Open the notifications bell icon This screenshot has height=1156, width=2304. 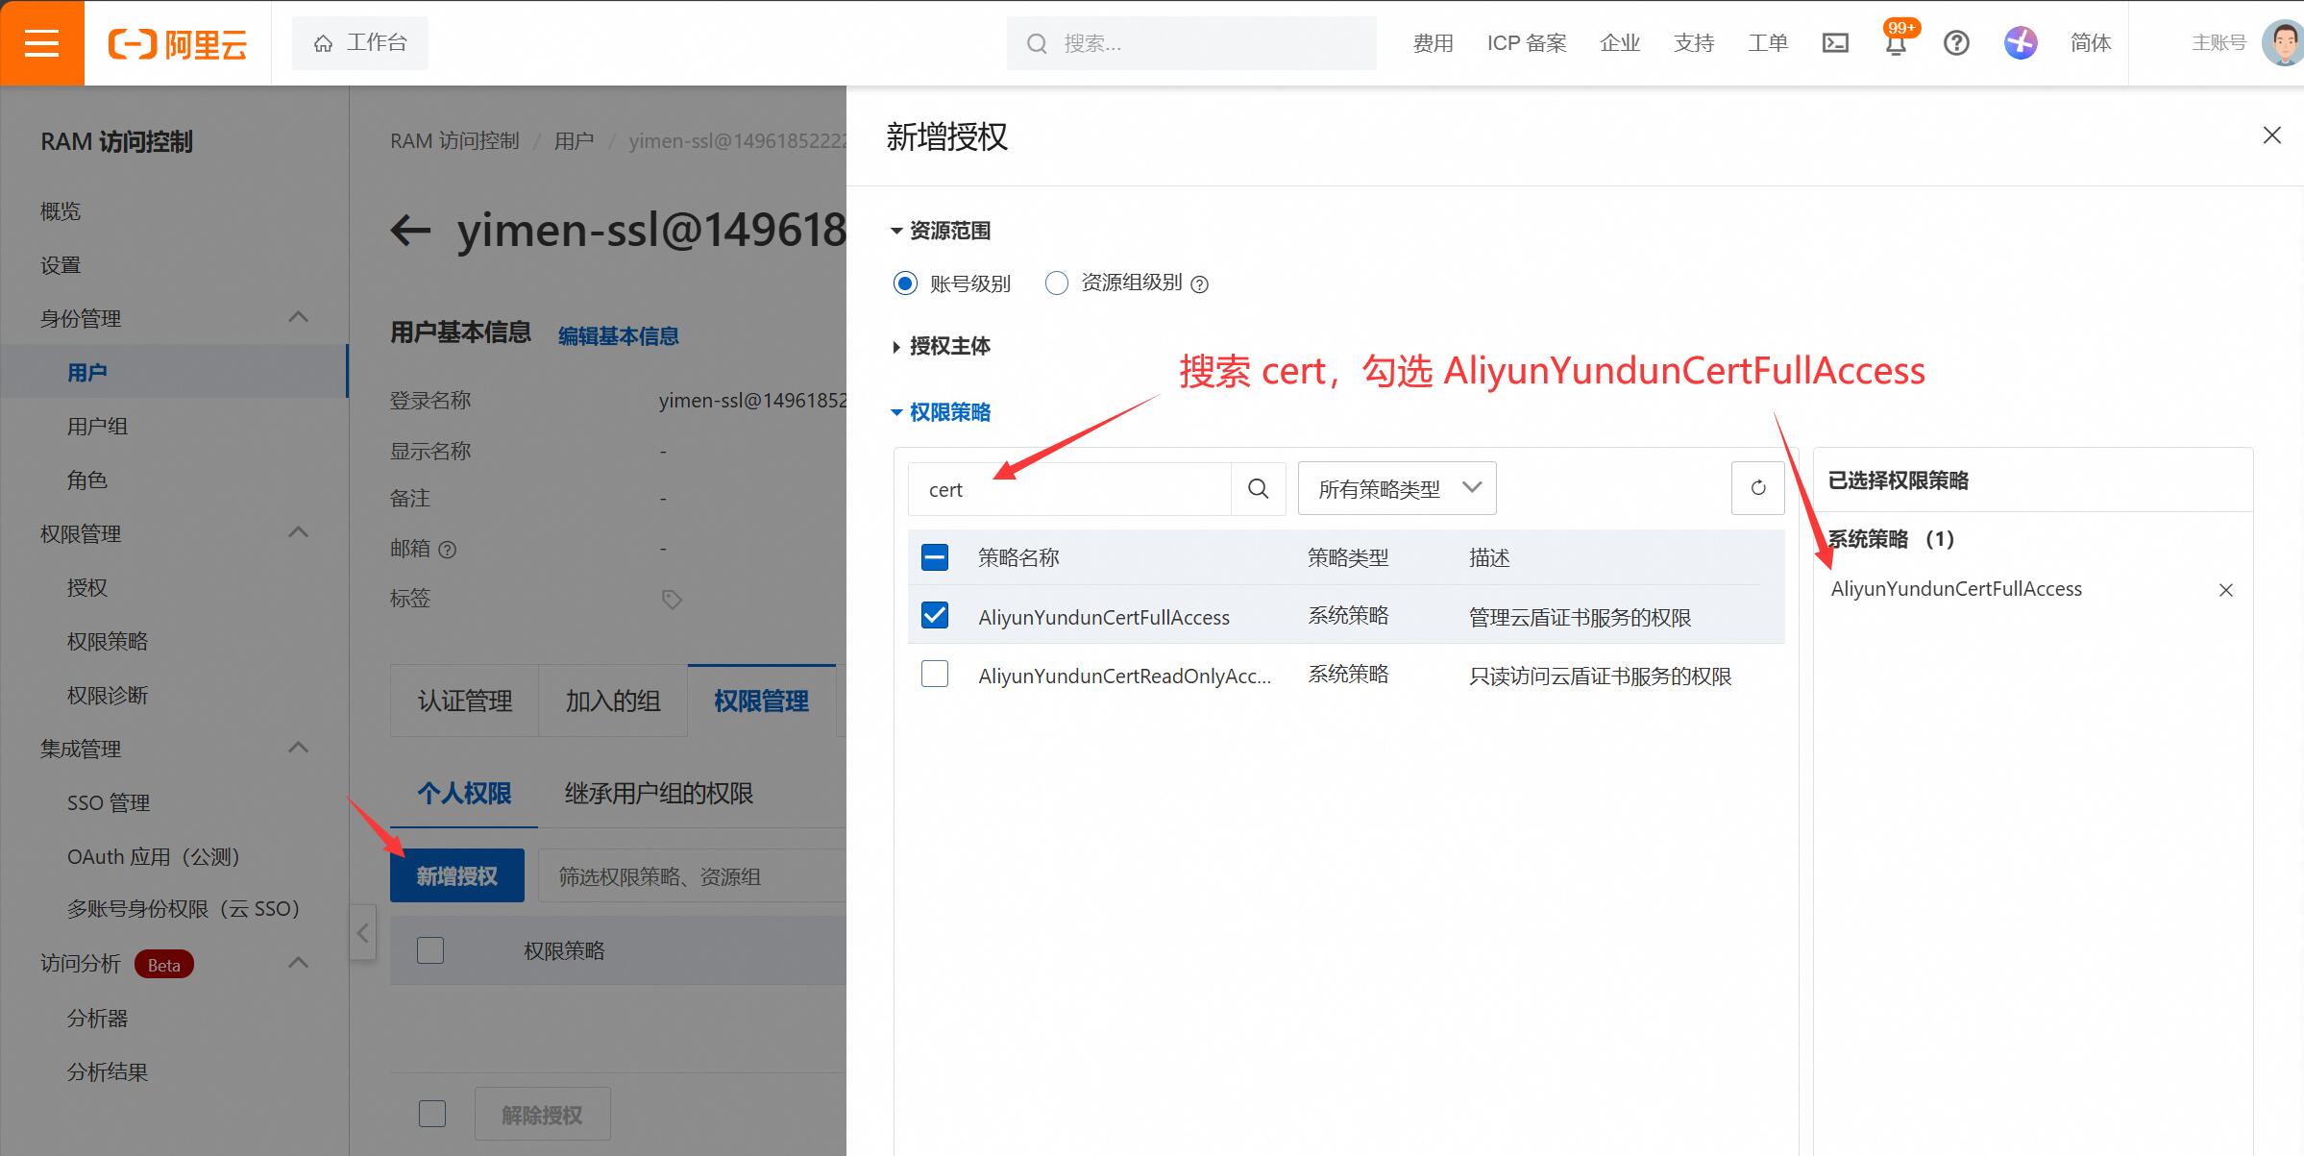(x=1896, y=44)
